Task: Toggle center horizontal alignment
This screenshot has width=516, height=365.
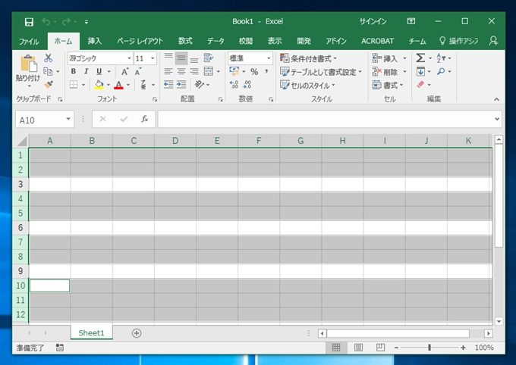Action: point(181,71)
